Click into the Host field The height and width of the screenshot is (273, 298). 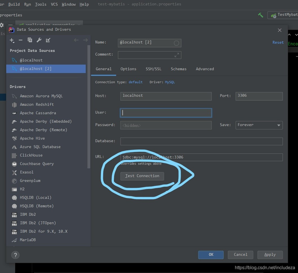point(166,96)
